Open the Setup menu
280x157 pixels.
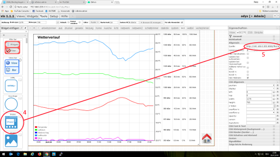(x=54, y=16)
